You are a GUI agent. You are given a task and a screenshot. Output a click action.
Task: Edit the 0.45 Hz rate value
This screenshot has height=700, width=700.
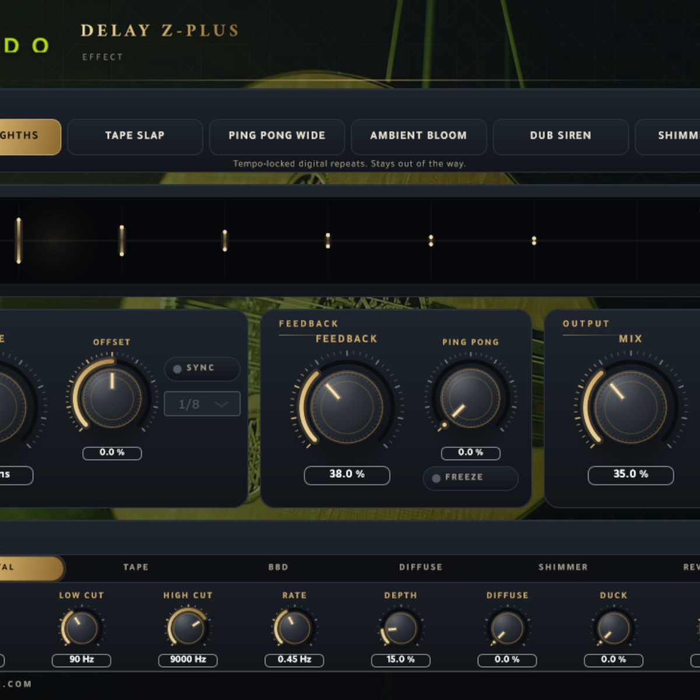(x=295, y=660)
